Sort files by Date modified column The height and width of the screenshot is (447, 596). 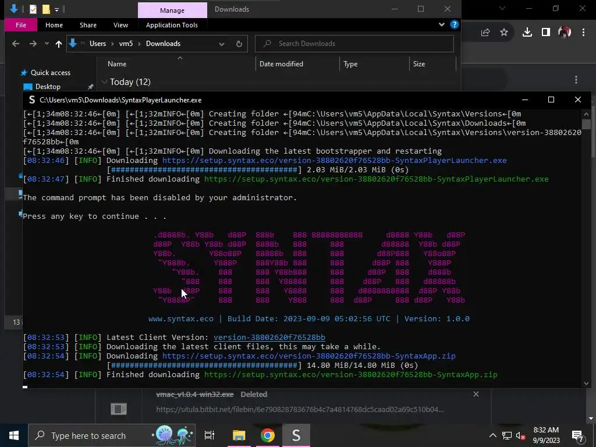pyautogui.click(x=281, y=64)
